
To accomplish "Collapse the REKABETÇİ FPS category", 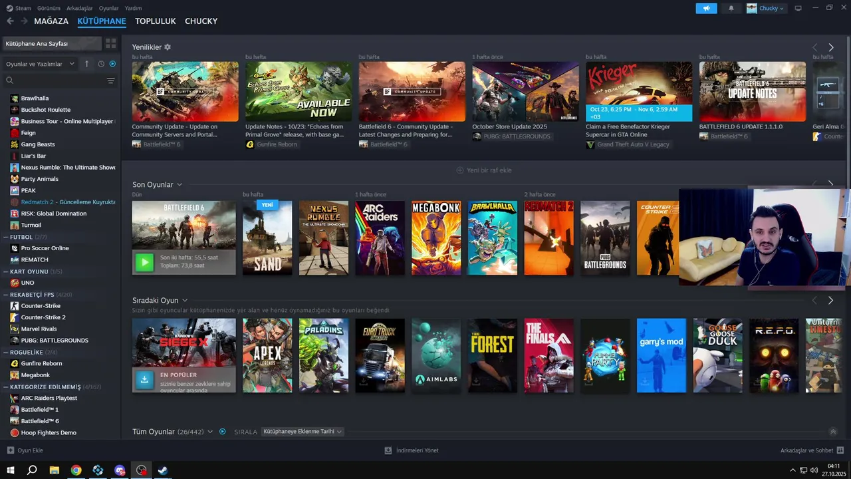I will [5, 294].
